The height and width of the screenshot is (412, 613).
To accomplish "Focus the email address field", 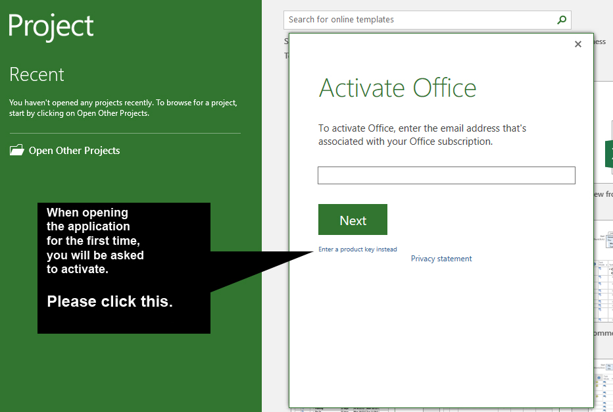I will click(x=447, y=175).
